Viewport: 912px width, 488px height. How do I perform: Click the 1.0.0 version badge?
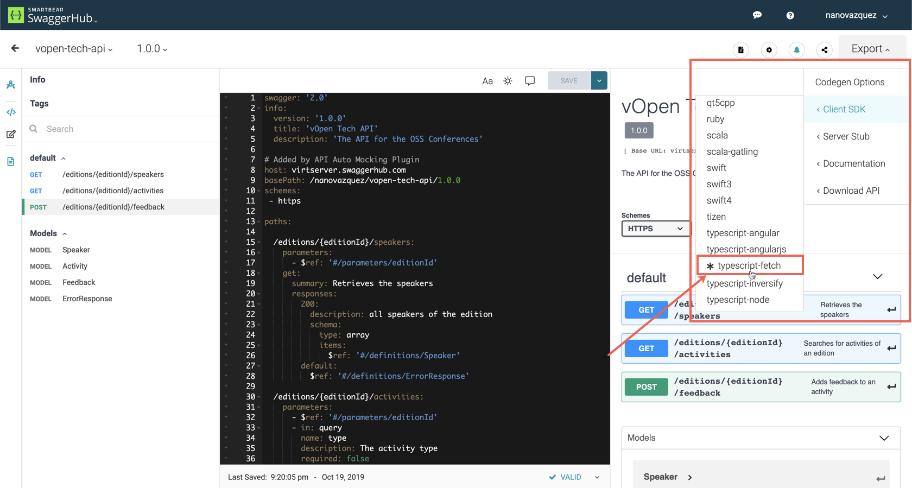tap(639, 130)
